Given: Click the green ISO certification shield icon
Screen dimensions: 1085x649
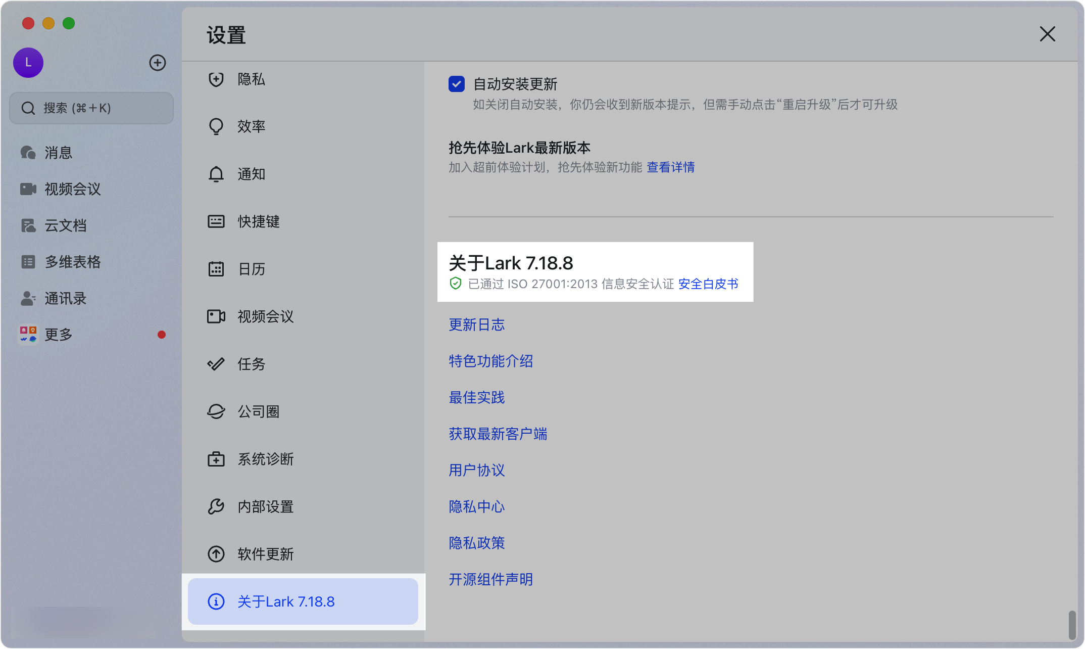Looking at the screenshot, I should tap(456, 284).
